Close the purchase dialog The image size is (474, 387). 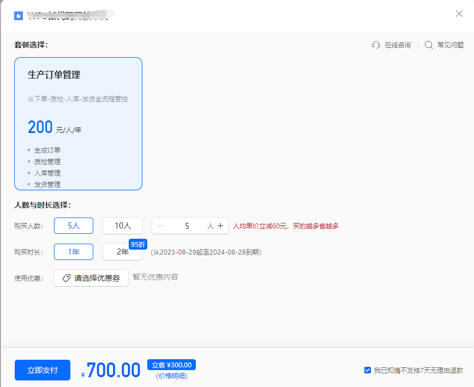tap(459, 14)
